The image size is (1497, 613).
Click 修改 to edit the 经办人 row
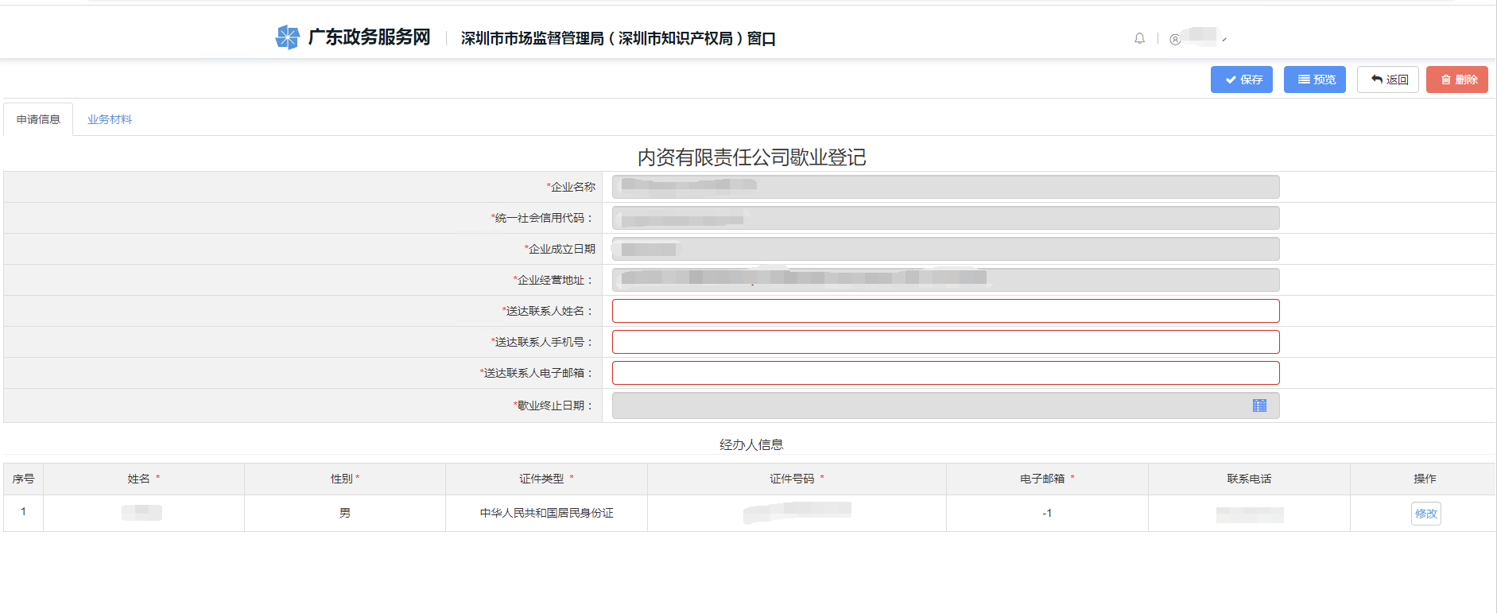tap(1425, 514)
